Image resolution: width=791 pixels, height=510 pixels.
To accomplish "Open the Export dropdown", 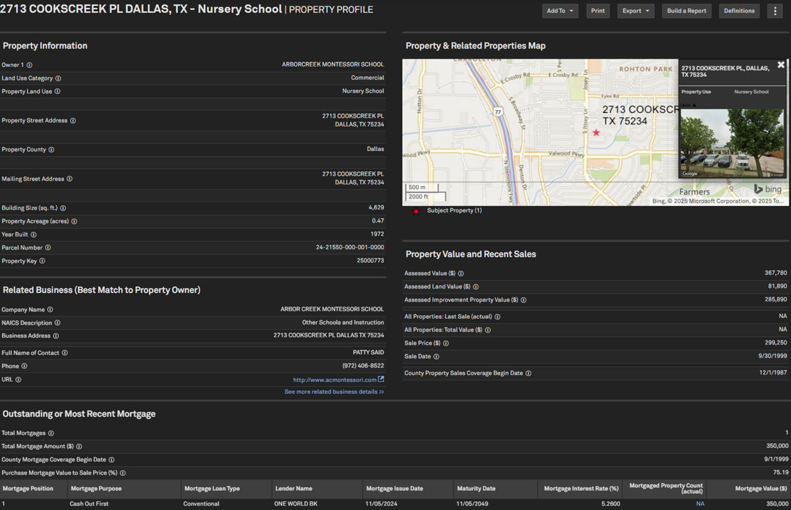I will (x=635, y=11).
